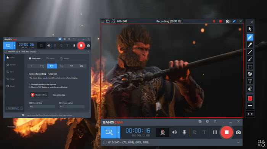Open the View online help link

coord(59,95)
